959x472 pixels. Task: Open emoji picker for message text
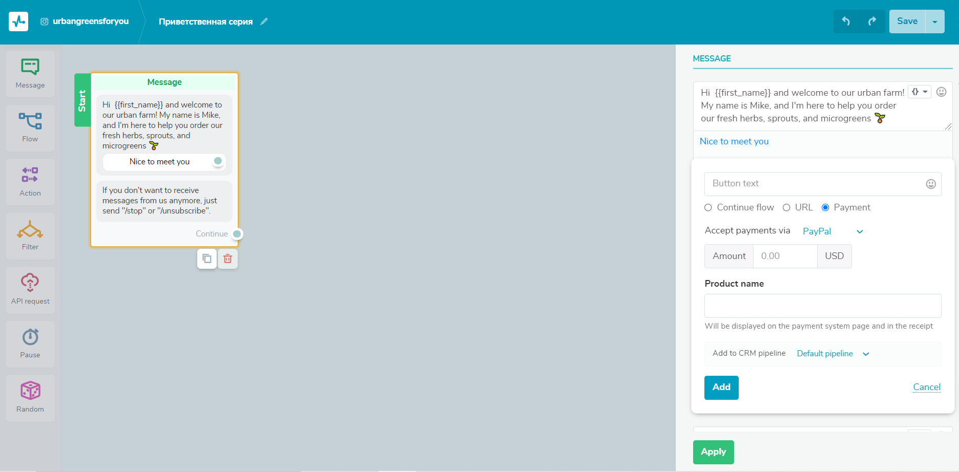[942, 92]
